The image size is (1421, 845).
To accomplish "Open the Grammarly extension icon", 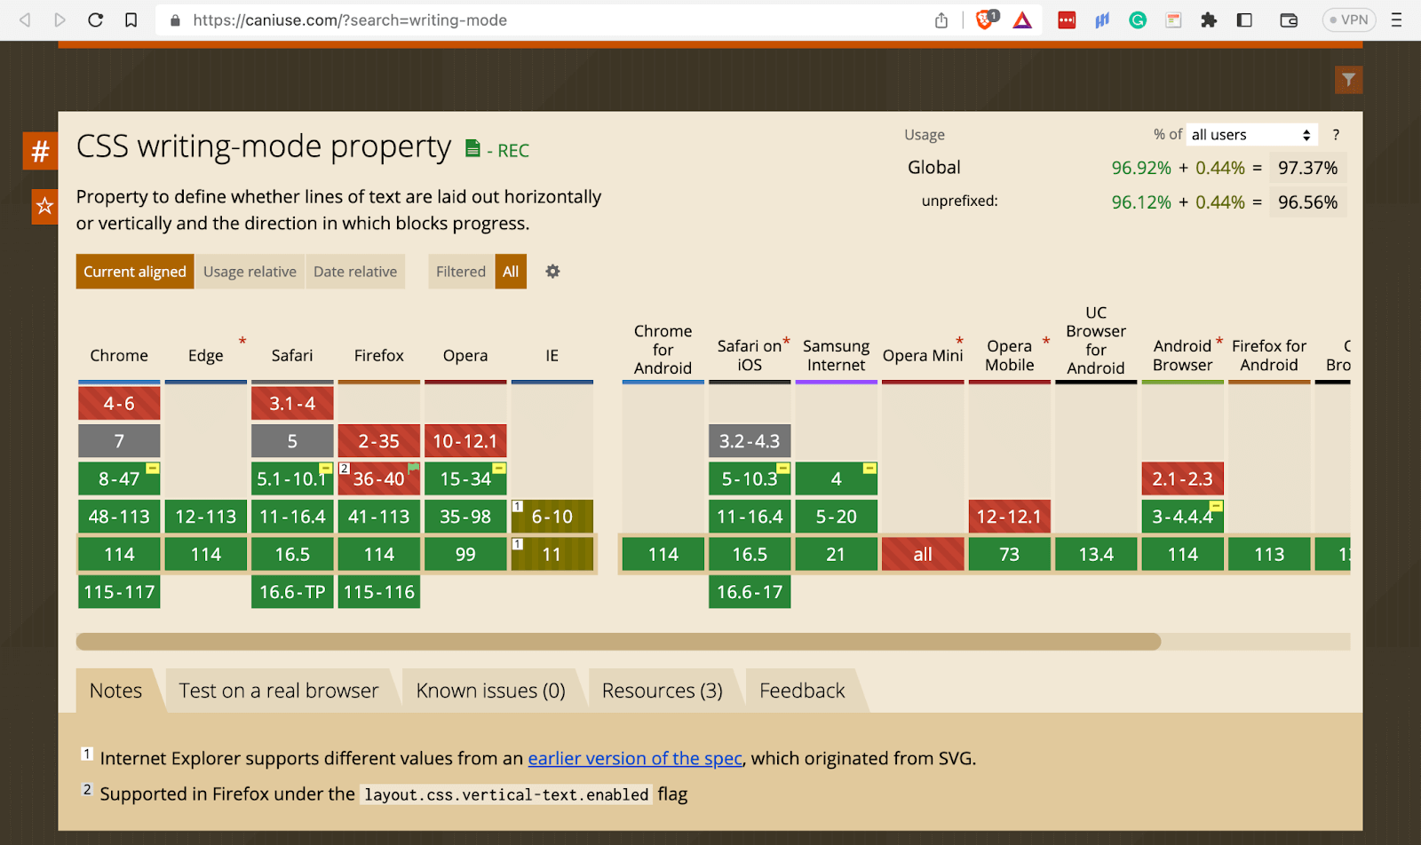I will pyautogui.click(x=1138, y=20).
